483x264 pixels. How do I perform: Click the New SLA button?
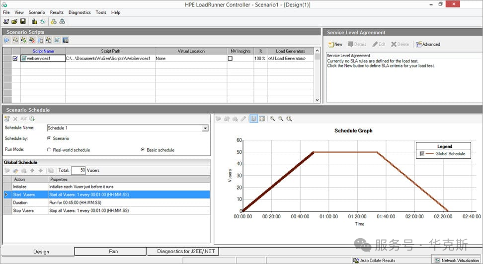tap(335, 44)
